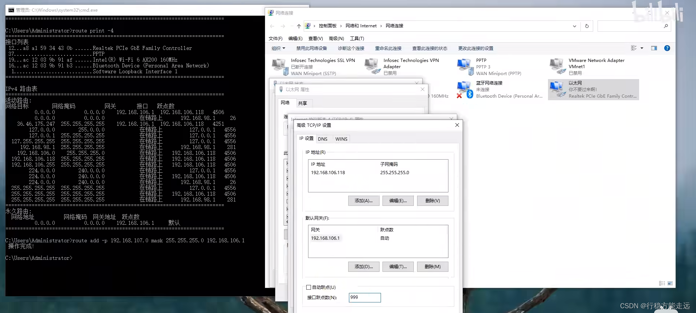The height and width of the screenshot is (313, 696).
Task: Click the cmd.exe title bar icon
Action: click(11, 10)
